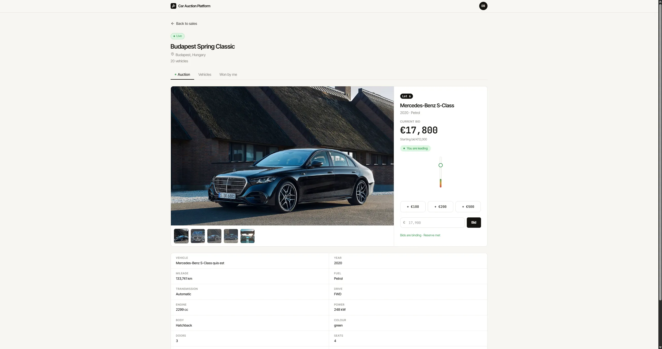Click the page vertical scrollbar thumb
This screenshot has height=349, width=662.
(x=660, y=153)
